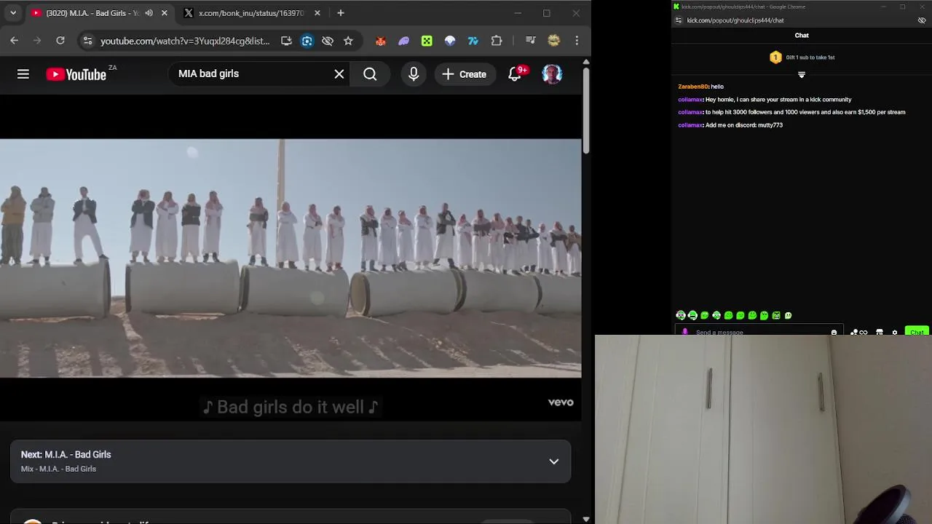Click the scroll-up arrow of page scrollbar
Image resolution: width=932 pixels, height=524 pixels.
click(586, 62)
